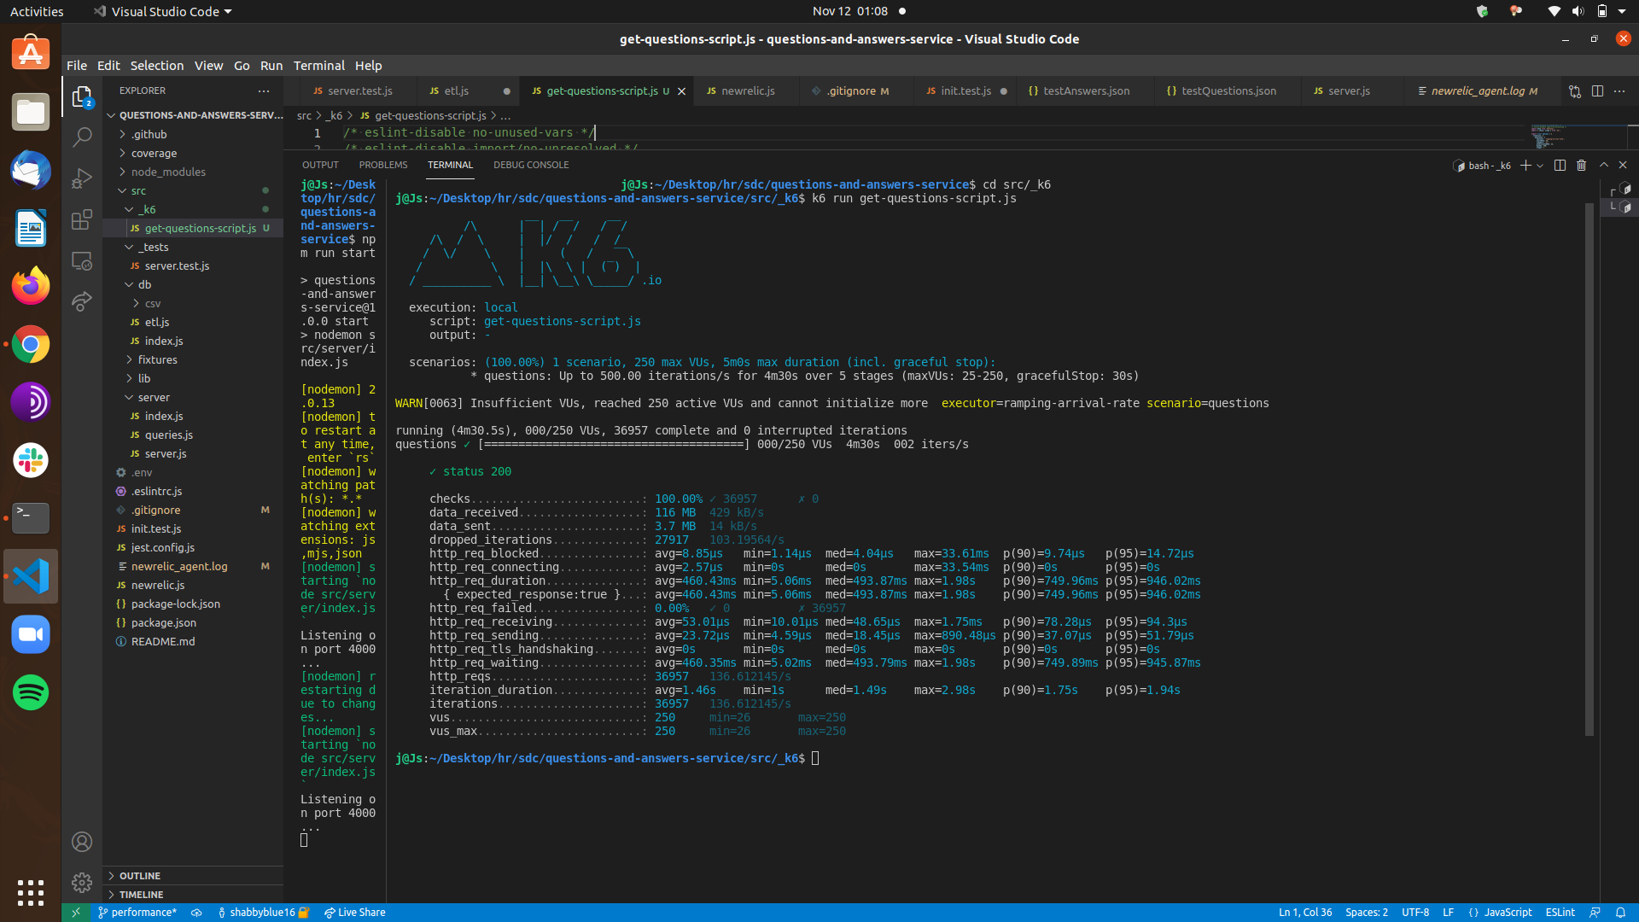Open the Selection menu

pos(157,66)
